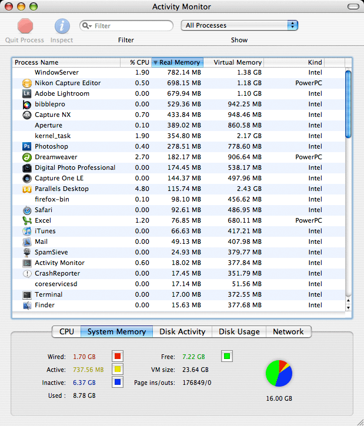The image size is (364, 426).
Task: Click the magnifier icon in the Filter field
Action: (86, 25)
